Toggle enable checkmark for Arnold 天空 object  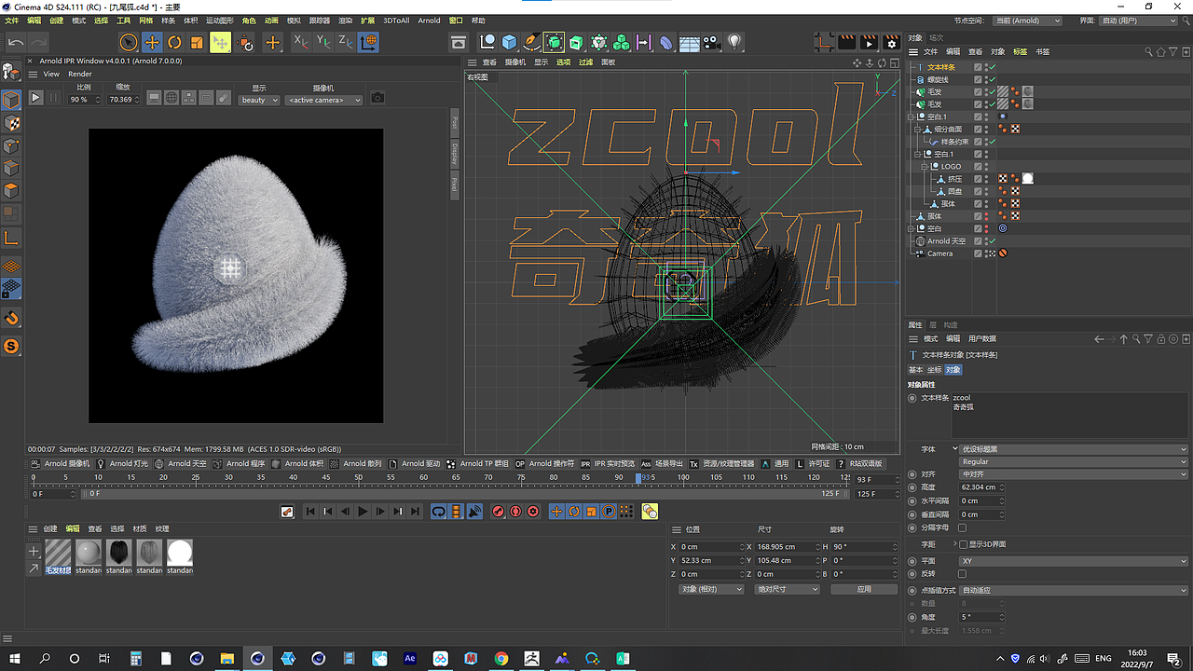coord(993,240)
